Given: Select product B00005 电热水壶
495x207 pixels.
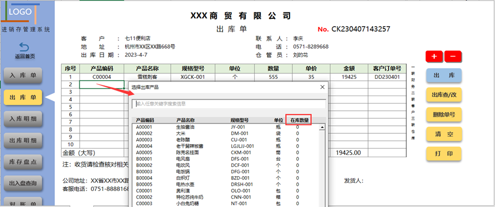Looking at the screenshot, I should [x=225, y=184].
